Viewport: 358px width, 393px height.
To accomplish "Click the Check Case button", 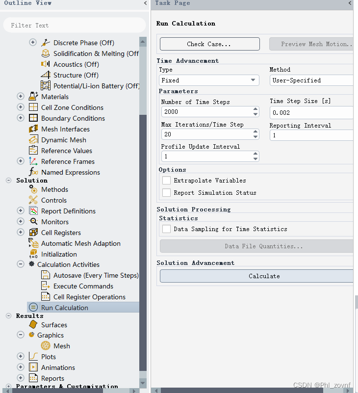I will pos(209,44).
